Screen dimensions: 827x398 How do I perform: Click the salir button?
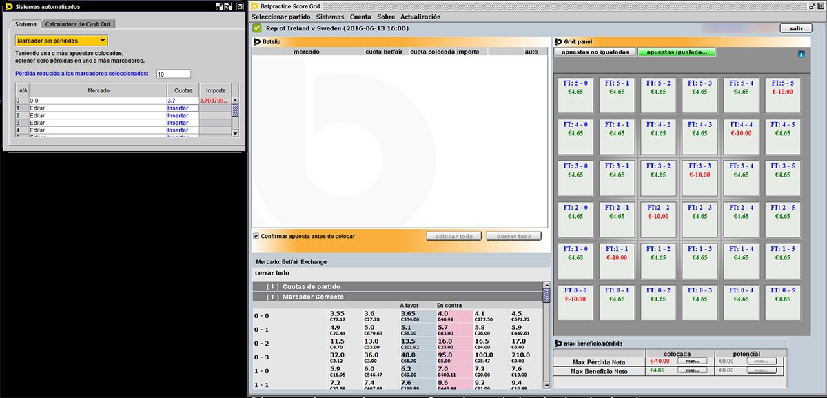796,28
